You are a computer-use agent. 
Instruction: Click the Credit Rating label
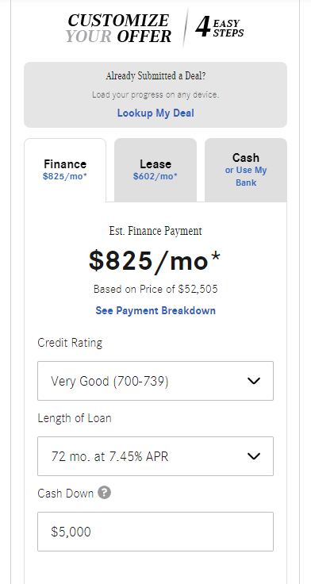coord(70,343)
